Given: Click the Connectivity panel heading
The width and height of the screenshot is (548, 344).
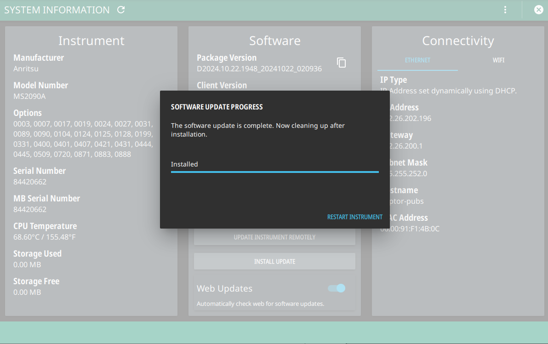Looking at the screenshot, I should coord(457,41).
